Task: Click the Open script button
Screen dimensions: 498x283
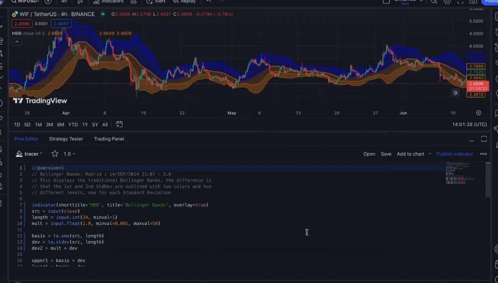Action: 369,154
